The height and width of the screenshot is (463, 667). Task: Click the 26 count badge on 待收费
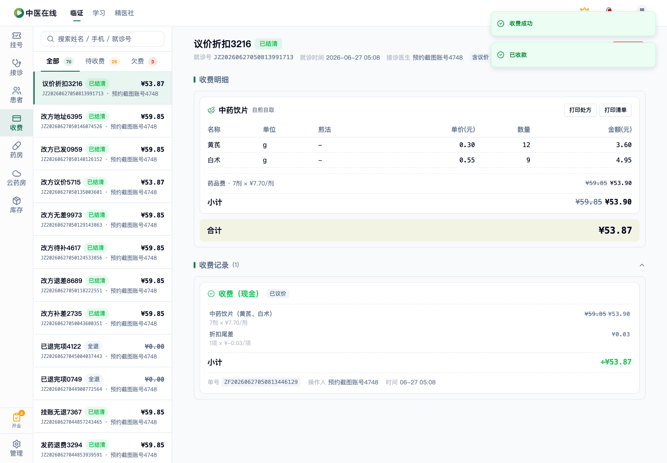pyautogui.click(x=114, y=62)
